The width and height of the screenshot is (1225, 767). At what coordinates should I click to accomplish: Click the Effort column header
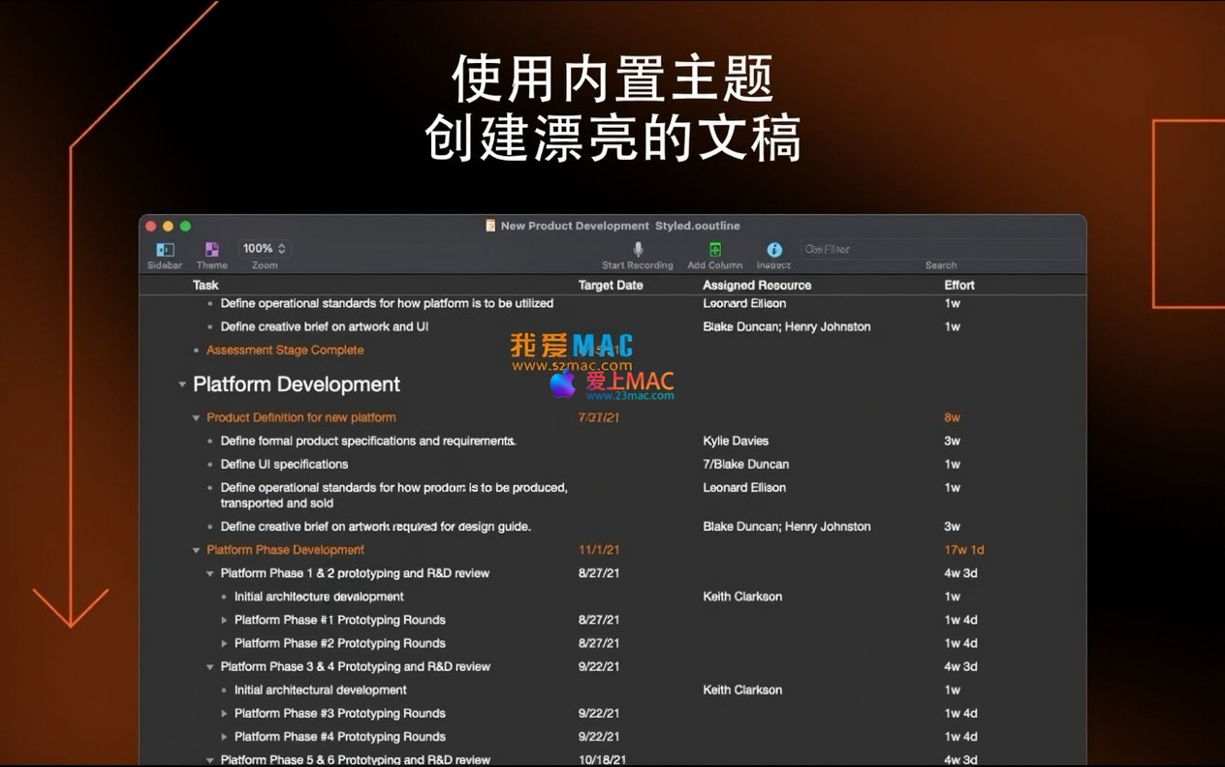pos(958,285)
